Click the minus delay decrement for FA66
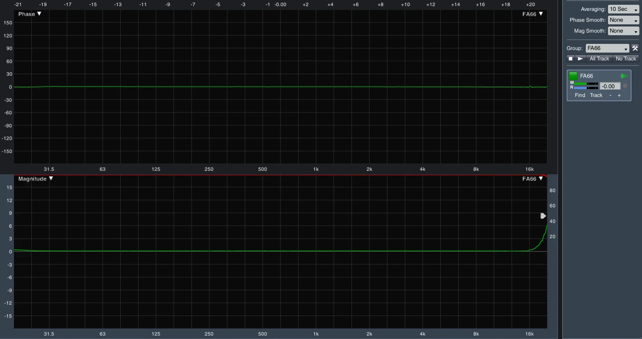 click(610, 95)
